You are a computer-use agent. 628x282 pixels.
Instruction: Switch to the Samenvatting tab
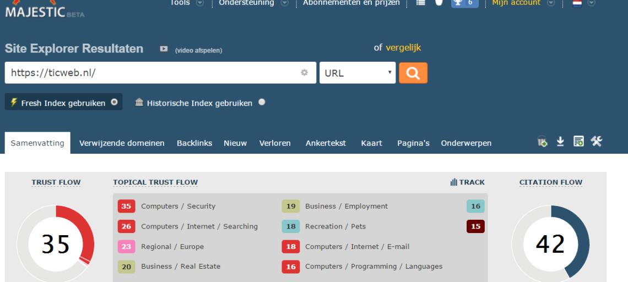37,143
